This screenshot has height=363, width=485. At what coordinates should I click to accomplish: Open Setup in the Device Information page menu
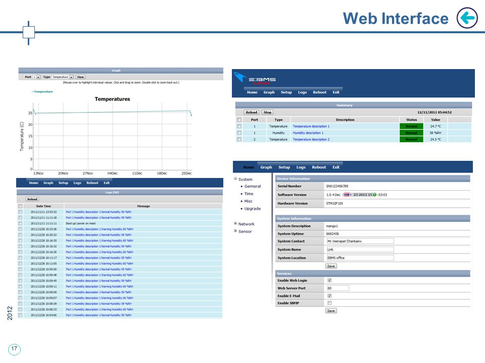click(x=284, y=167)
